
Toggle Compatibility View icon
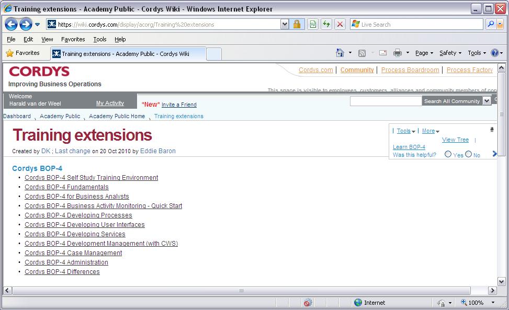(313, 25)
